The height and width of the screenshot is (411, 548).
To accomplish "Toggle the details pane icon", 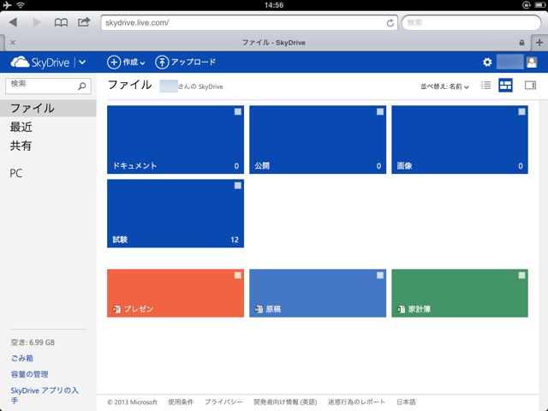I will tap(530, 86).
